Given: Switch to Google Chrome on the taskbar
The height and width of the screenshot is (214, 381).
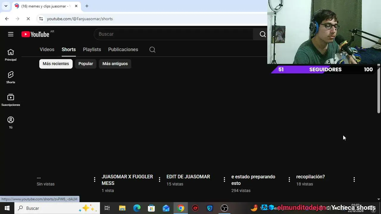Looking at the screenshot, I should coord(181,208).
